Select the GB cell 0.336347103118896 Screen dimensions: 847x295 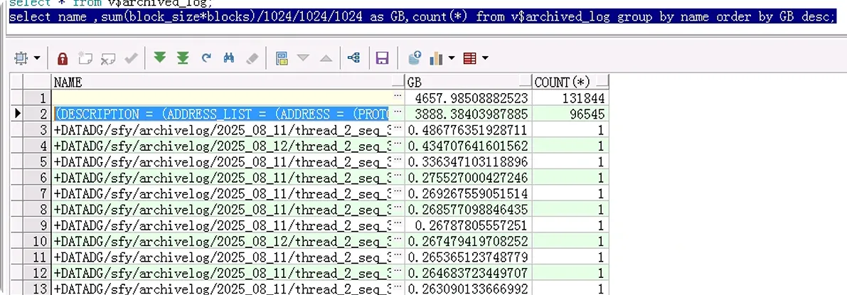(469, 161)
